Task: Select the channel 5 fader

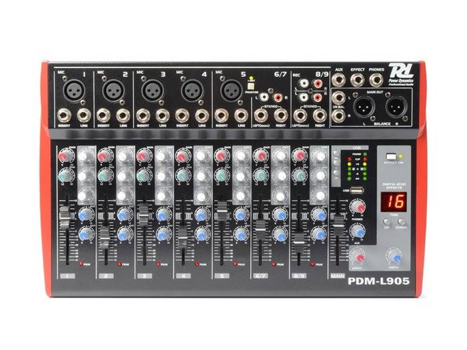Action: point(221,211)
